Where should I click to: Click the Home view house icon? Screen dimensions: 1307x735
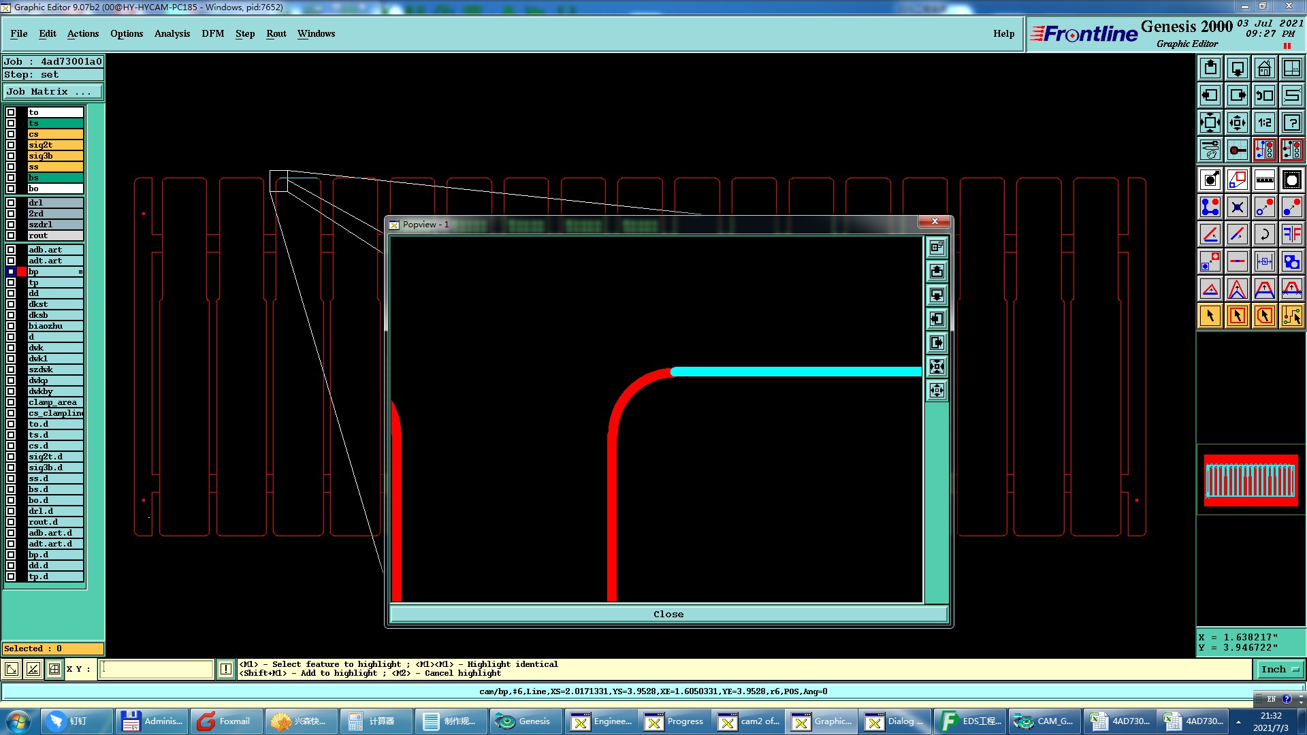click(x=1265, y=68)
